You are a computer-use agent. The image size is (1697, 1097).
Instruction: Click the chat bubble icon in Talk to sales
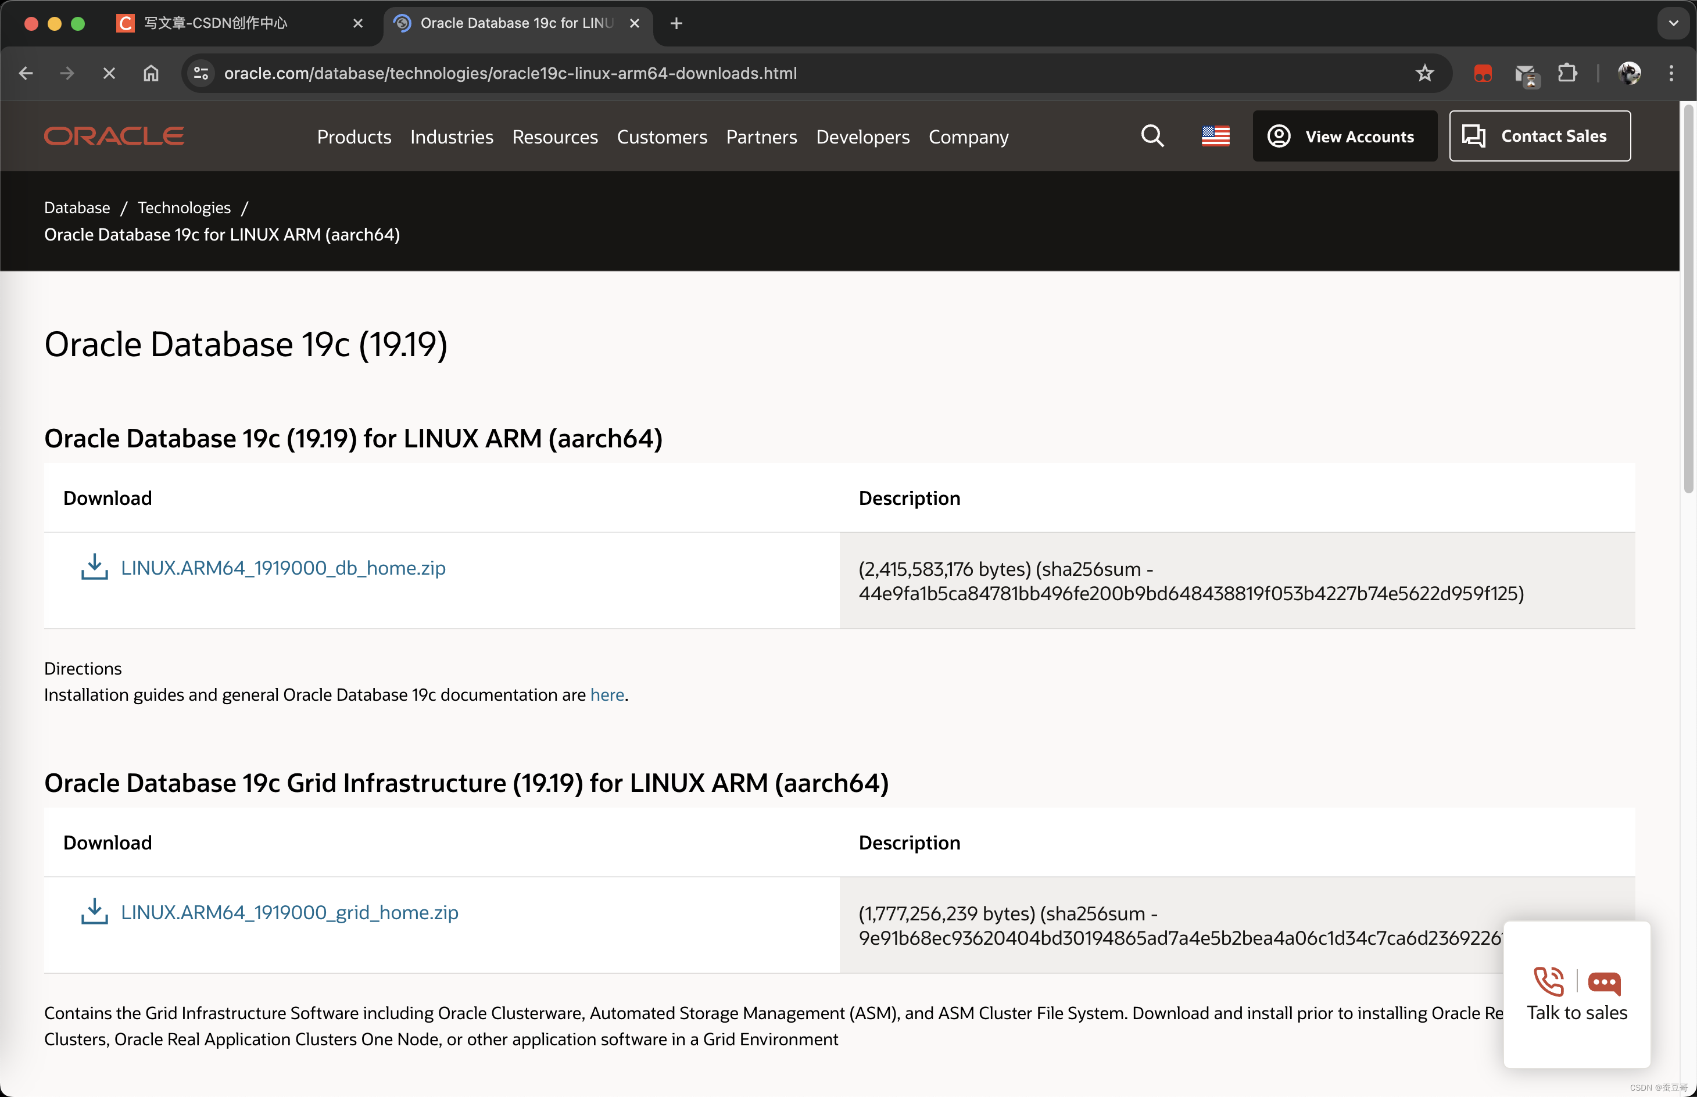1605,983
